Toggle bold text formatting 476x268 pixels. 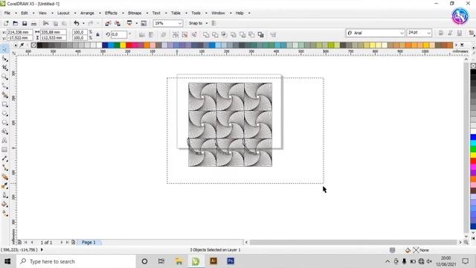pyautogui.click(x=441, y=33)
